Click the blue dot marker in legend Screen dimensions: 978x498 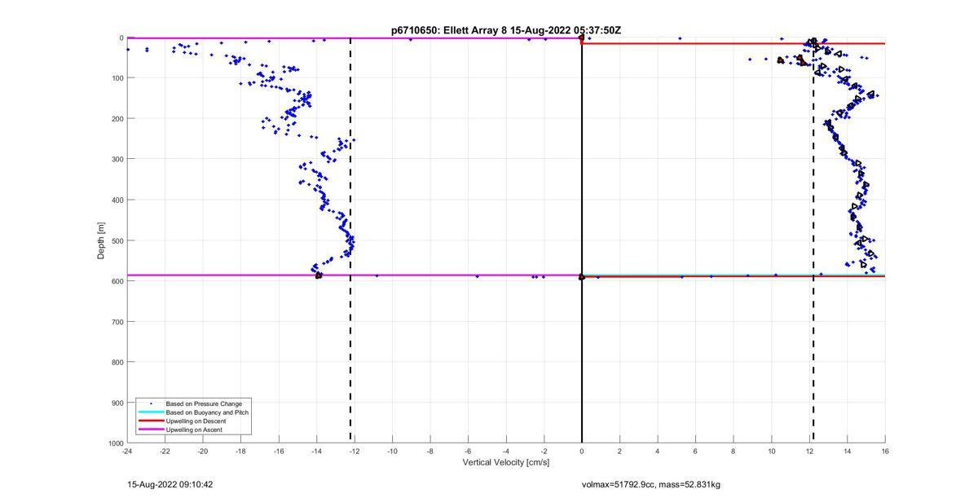click(x=151, y=403)
